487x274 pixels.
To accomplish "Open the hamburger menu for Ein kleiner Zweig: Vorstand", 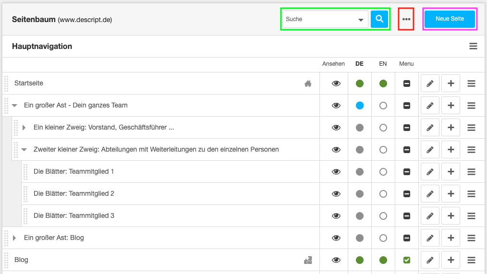I will 471,128.
